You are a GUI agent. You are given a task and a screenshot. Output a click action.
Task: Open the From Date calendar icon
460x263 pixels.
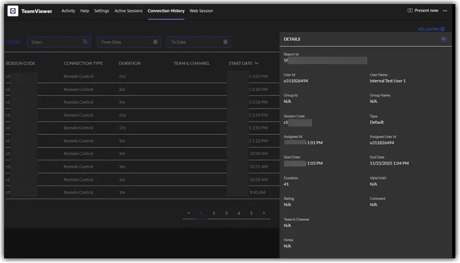click(x=156, y=42)
